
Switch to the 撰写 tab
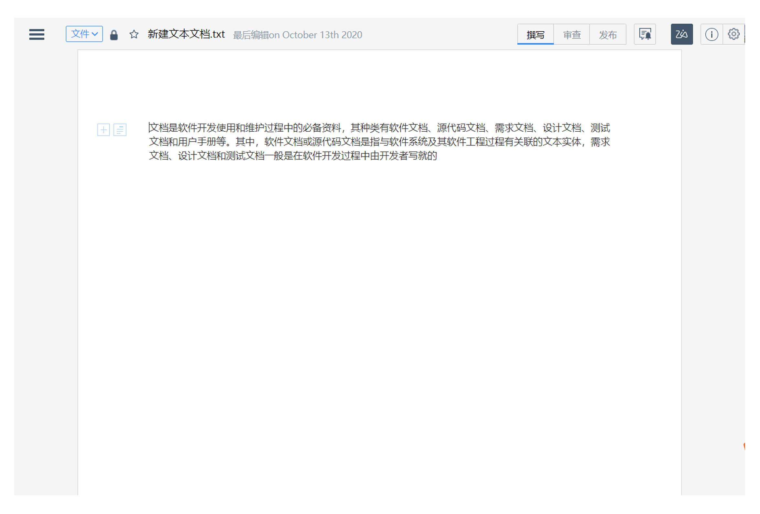pyautogui.click(x=535, y=35)
